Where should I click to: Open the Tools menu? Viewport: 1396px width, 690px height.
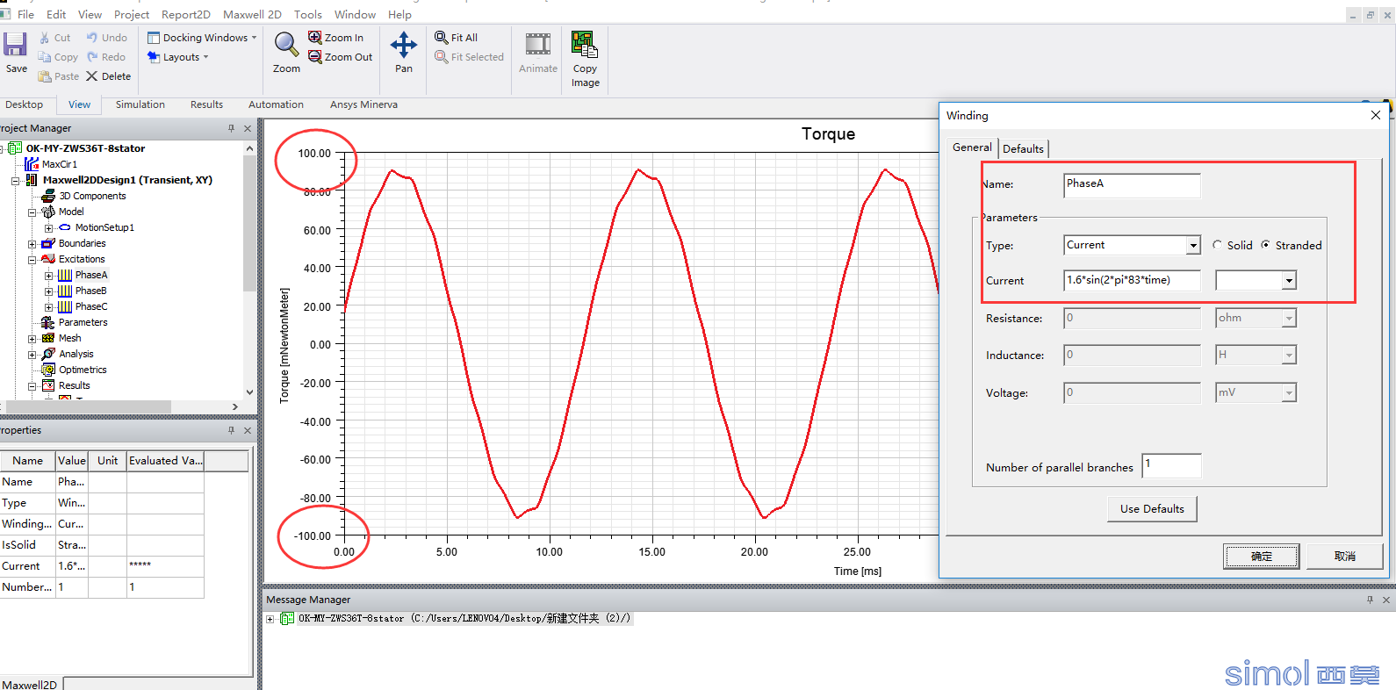coord(308,14)
